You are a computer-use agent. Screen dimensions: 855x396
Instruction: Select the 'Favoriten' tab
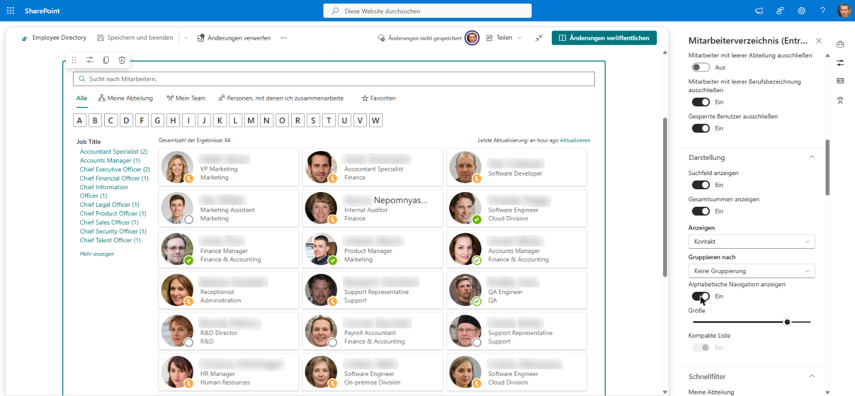coord(378,98)
